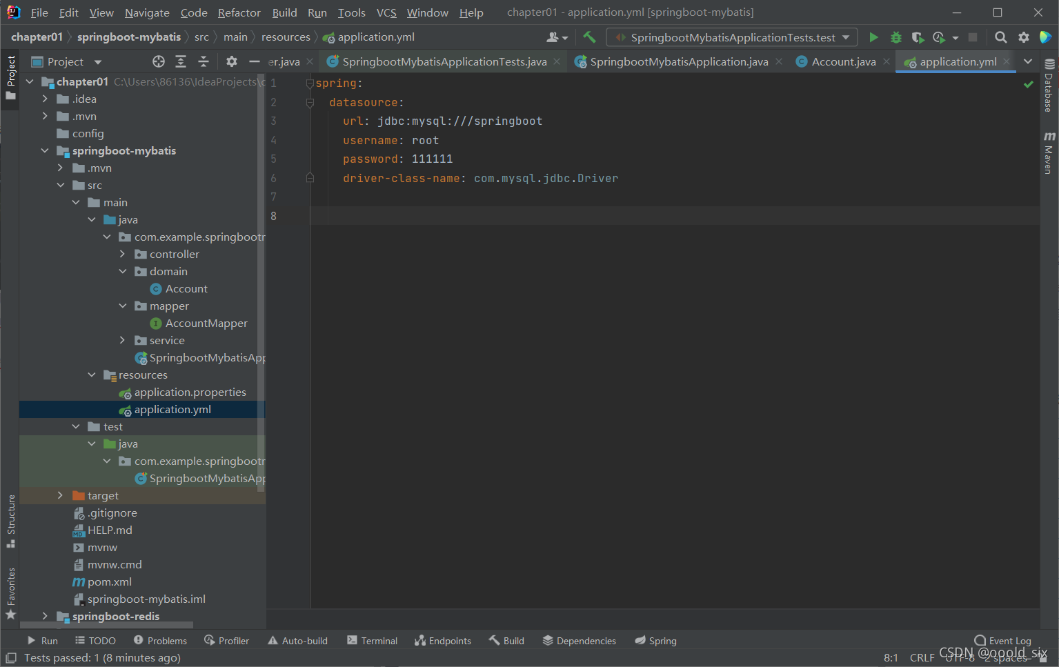Image resolution: width=1059 pixels, height=667 pixels.
Task: Open the Spring tool window
Action: tap(656, 641)
